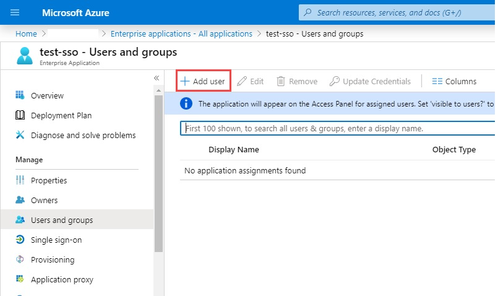The height and width of the screenshot is (296, 498).
Task: Click the Columns list icon
Action: pyautogui.click(x=437, y=81)
